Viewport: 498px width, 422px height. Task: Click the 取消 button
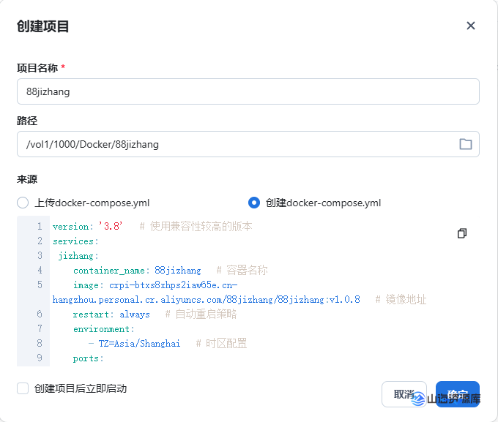pos(404,394)
